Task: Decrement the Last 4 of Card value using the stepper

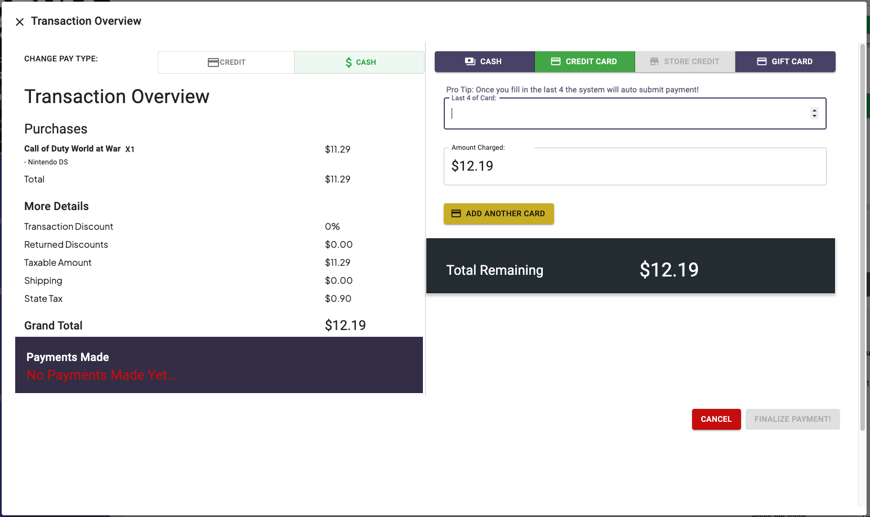Action: pos(814,116)
